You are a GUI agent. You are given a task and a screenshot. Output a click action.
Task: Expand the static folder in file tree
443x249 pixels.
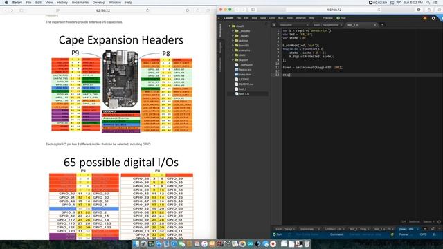[x=233, y=55]
